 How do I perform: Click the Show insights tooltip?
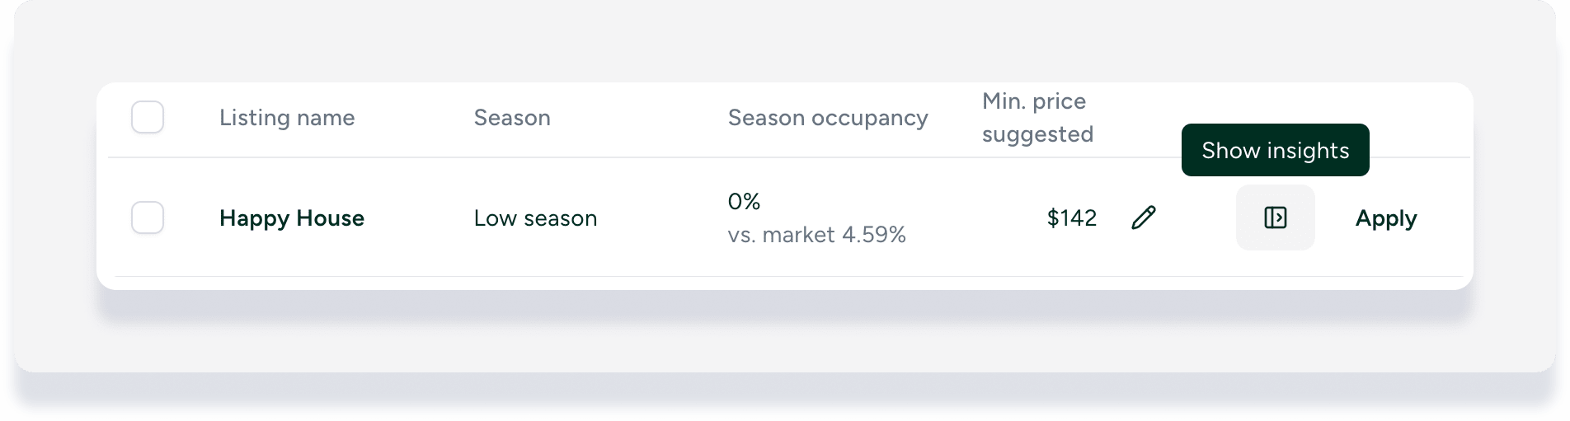pos(1275,150)
